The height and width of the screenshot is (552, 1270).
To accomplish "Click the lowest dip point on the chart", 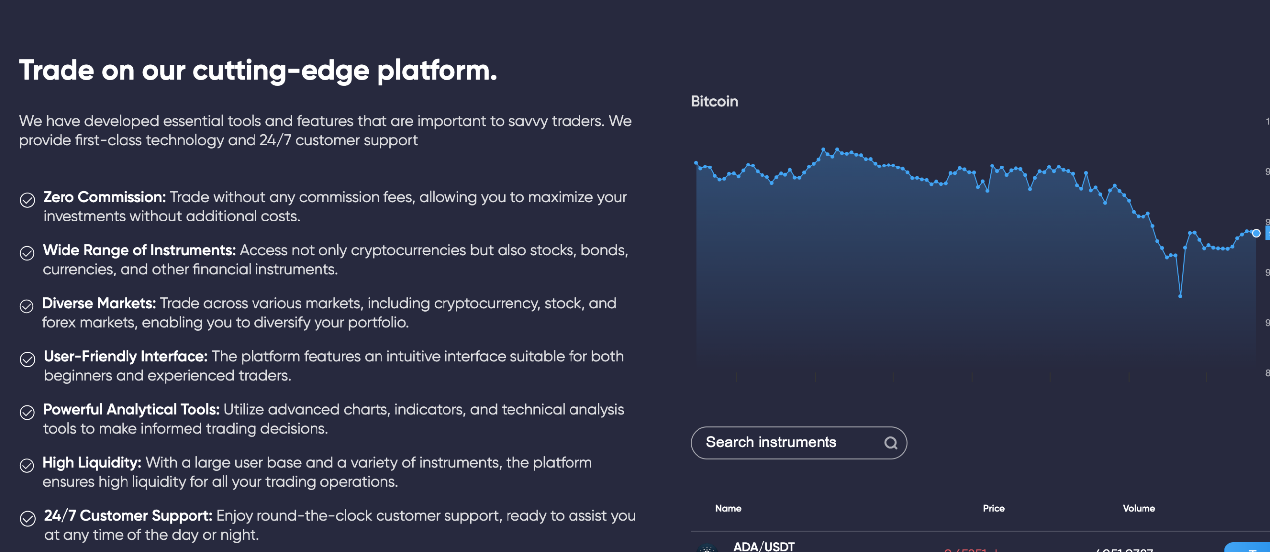I will (x=1180, y=296).
